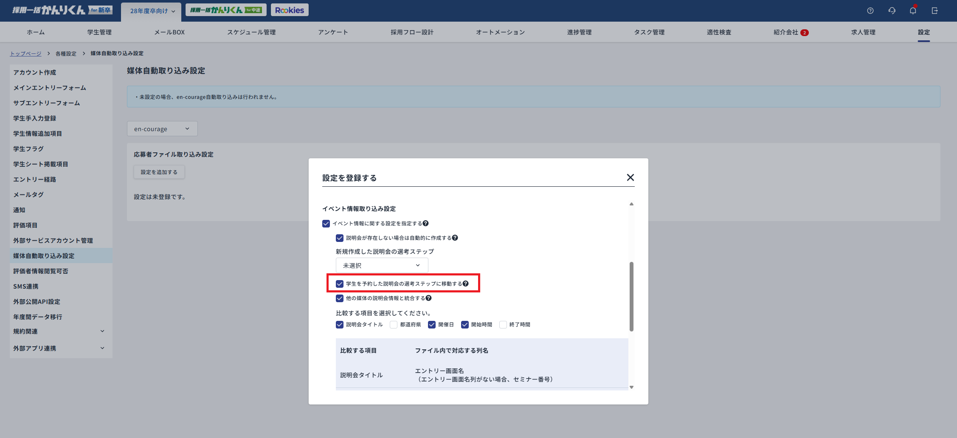Screen dimensions: 957x438
Task: Go to 採用フロー設計 in navigation
Action: (412, 32)
